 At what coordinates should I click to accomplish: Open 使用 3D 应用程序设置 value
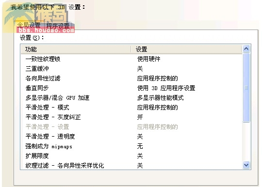coord(166,88)
